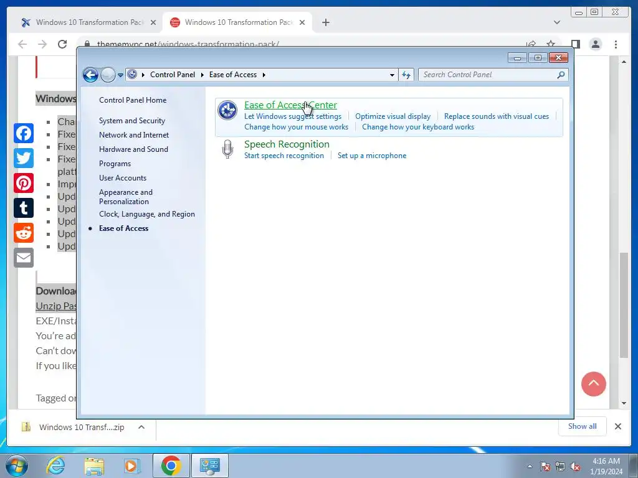Click the Control Panel refresh button

pos(406,75)
